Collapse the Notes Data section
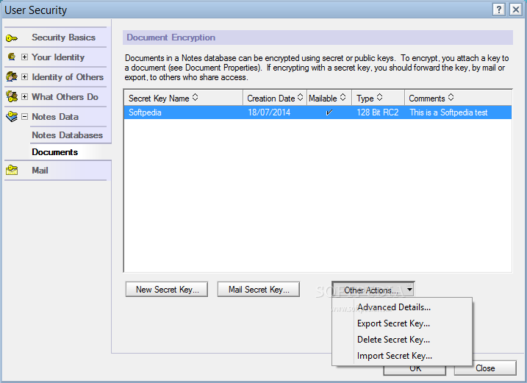Image resolution: width=527 pixels, height=383 pixels. [x=24, y=116]
